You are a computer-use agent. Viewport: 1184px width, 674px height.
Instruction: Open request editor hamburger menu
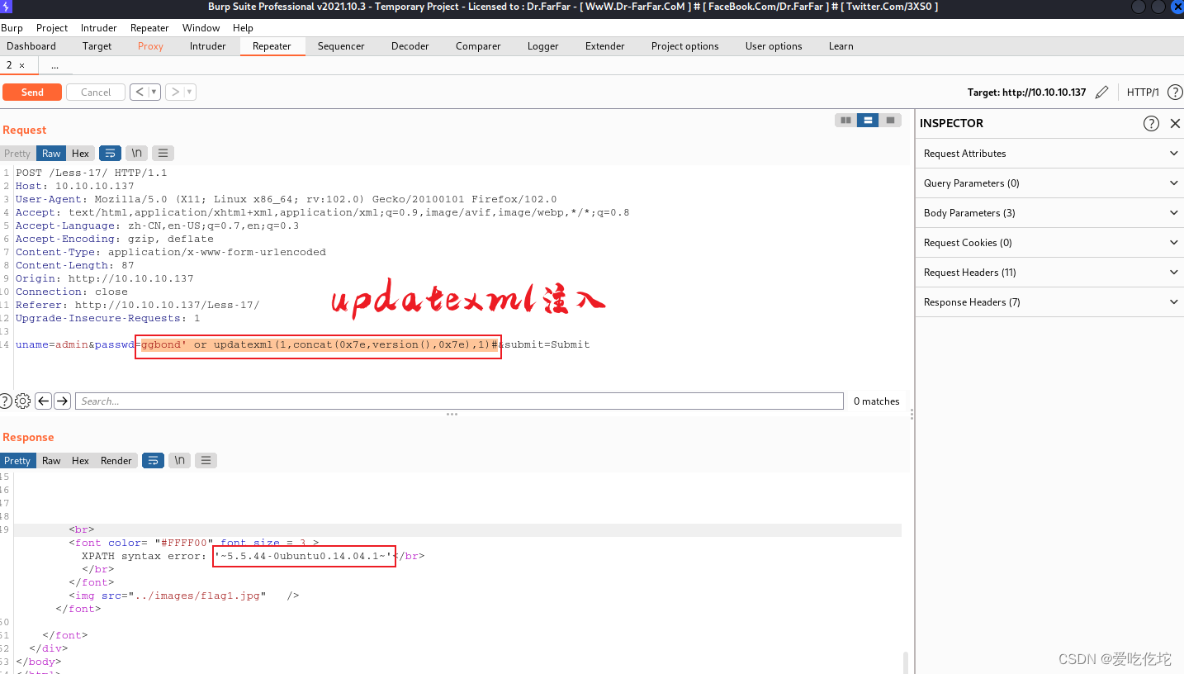pos(163,153)
